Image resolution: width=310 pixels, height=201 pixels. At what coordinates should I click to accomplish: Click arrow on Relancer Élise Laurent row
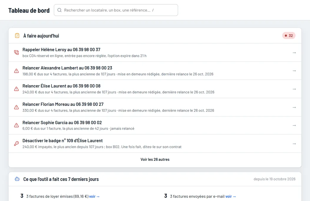(294, 89)
